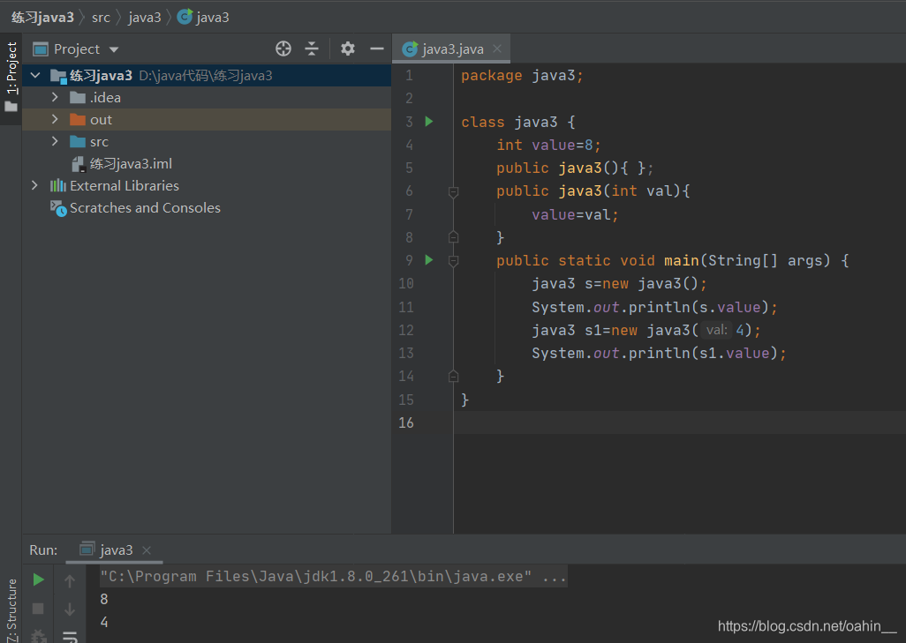The height and width of the screenshot is (643, 906).
Task: Toggle soft-wrap in Run console
Action: (x=70, y=637)
